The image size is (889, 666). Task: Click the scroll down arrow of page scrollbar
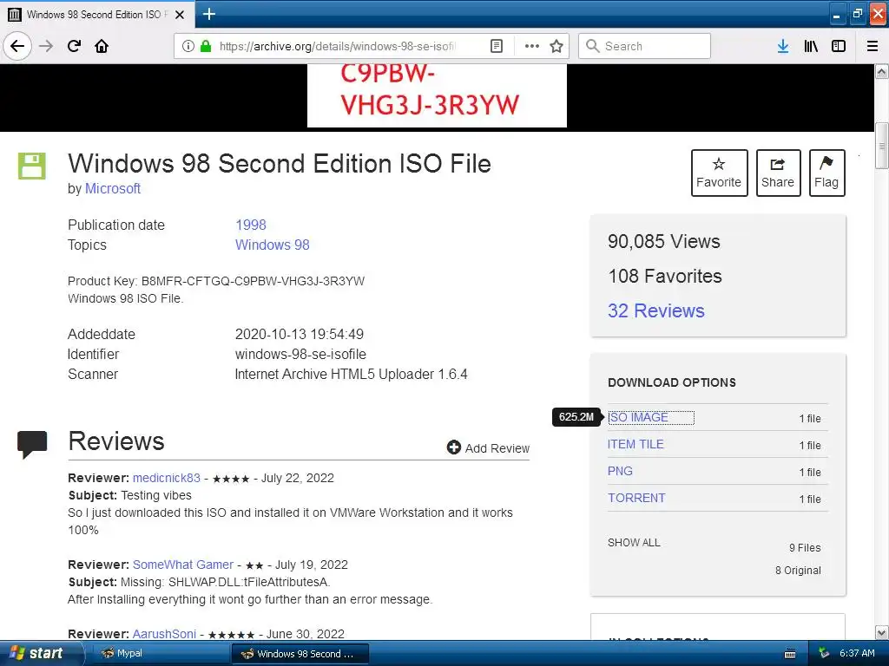882,632
